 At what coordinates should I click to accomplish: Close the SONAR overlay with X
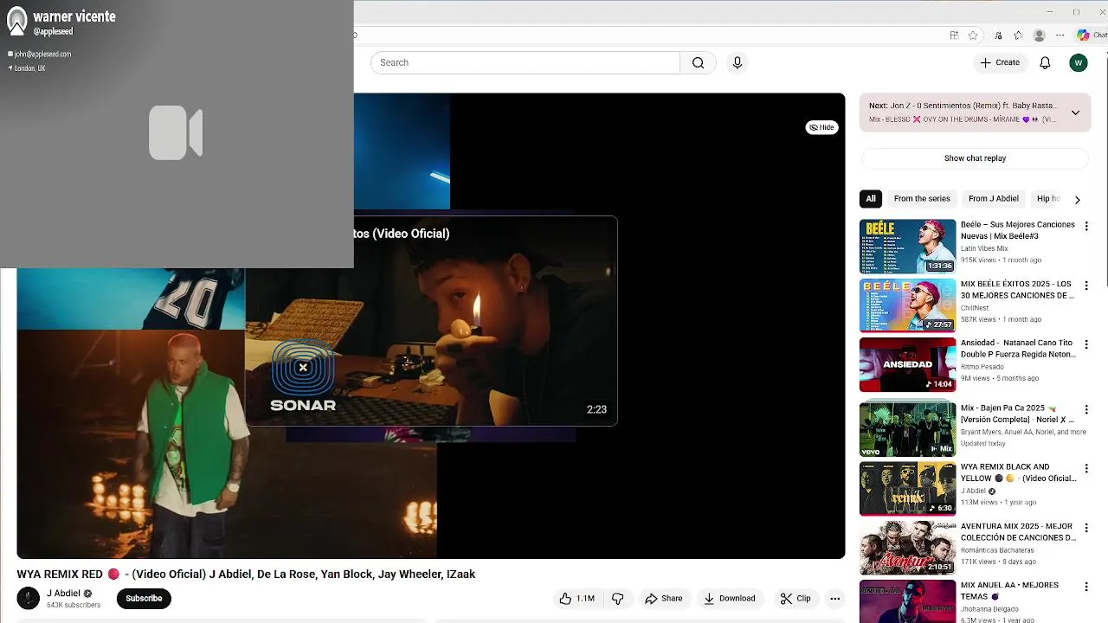(303, 368)
